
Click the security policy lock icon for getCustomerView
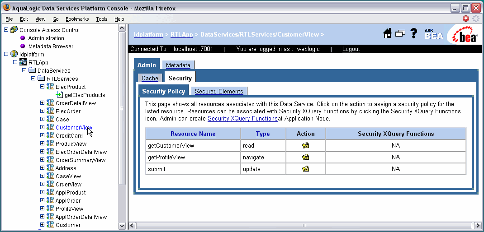click(x=306, y=146)
